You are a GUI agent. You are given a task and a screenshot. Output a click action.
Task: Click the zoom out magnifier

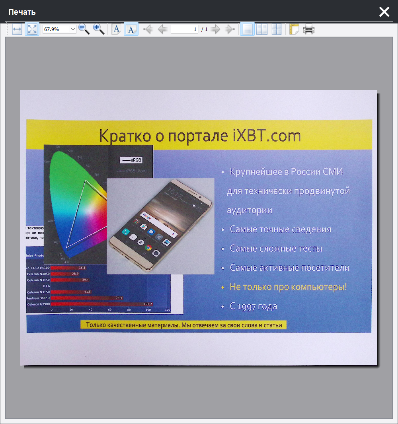84,29
